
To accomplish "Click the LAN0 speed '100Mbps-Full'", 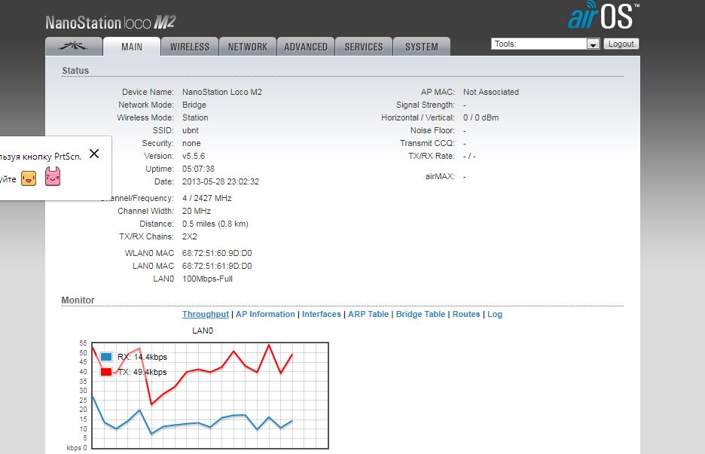I will coord(207,279).
